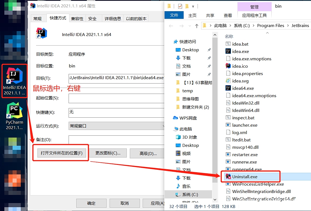Click the IntelliJ icon in properties dialog
Image resolution: width=311 pixels, height=211 pixels.
(x=42, y=33)
